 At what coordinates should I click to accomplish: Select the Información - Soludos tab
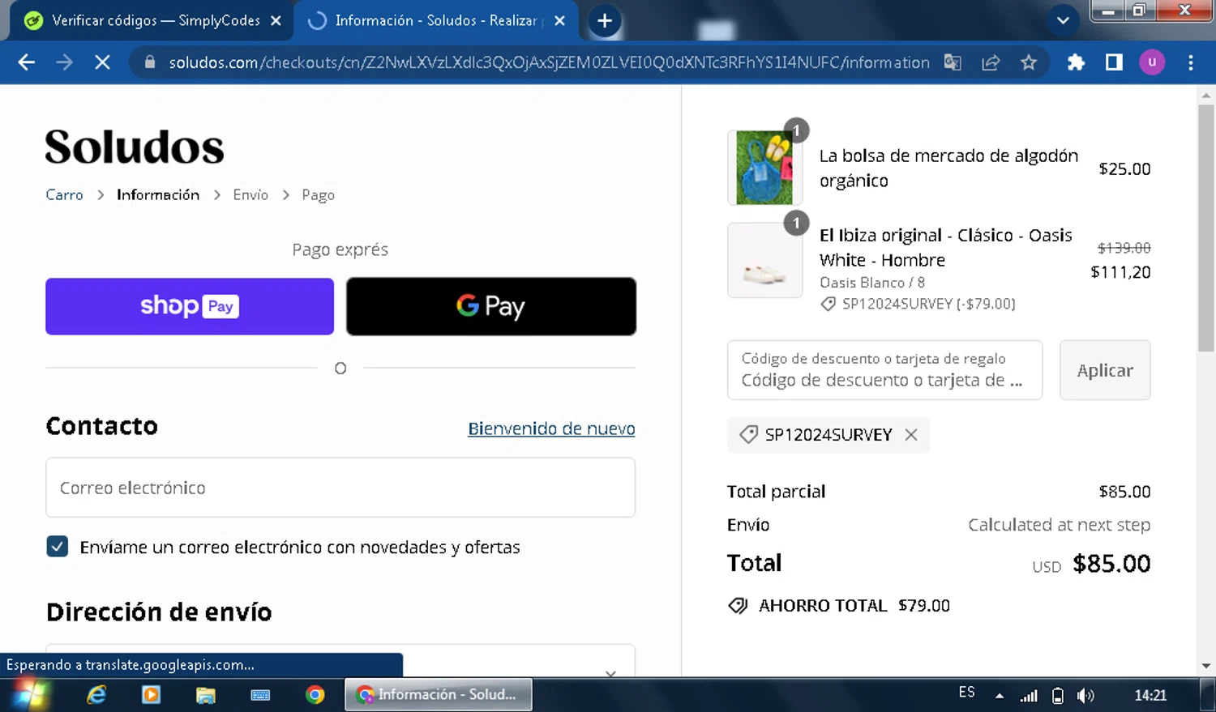[x=436, y=21]
